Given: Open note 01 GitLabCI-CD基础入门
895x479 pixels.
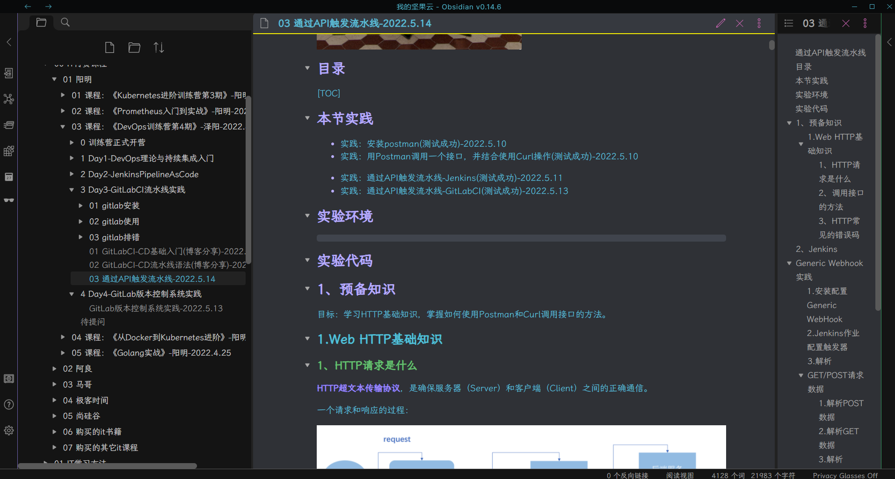Looking at the screenshot, I should click(167, 251).
